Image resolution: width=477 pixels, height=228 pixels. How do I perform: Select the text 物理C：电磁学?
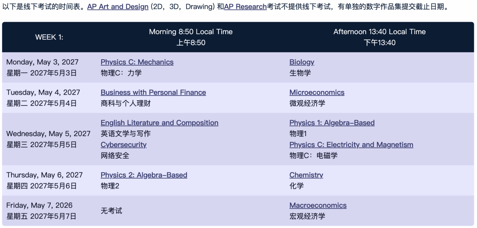pos(314,156)
